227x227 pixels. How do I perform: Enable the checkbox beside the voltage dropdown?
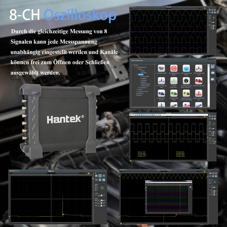(103, 201)
